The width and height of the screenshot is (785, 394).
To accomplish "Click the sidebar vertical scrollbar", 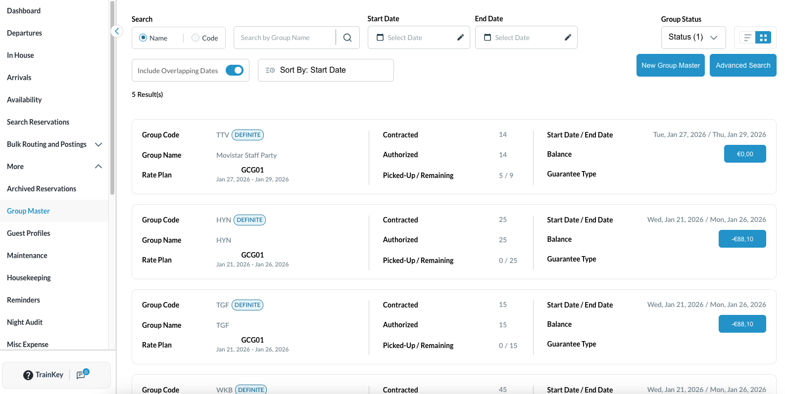I will (112, 99).
